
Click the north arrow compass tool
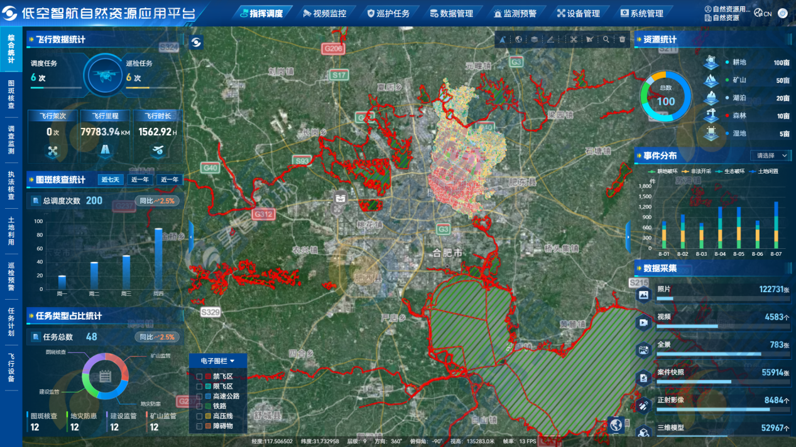click(503, 39)
